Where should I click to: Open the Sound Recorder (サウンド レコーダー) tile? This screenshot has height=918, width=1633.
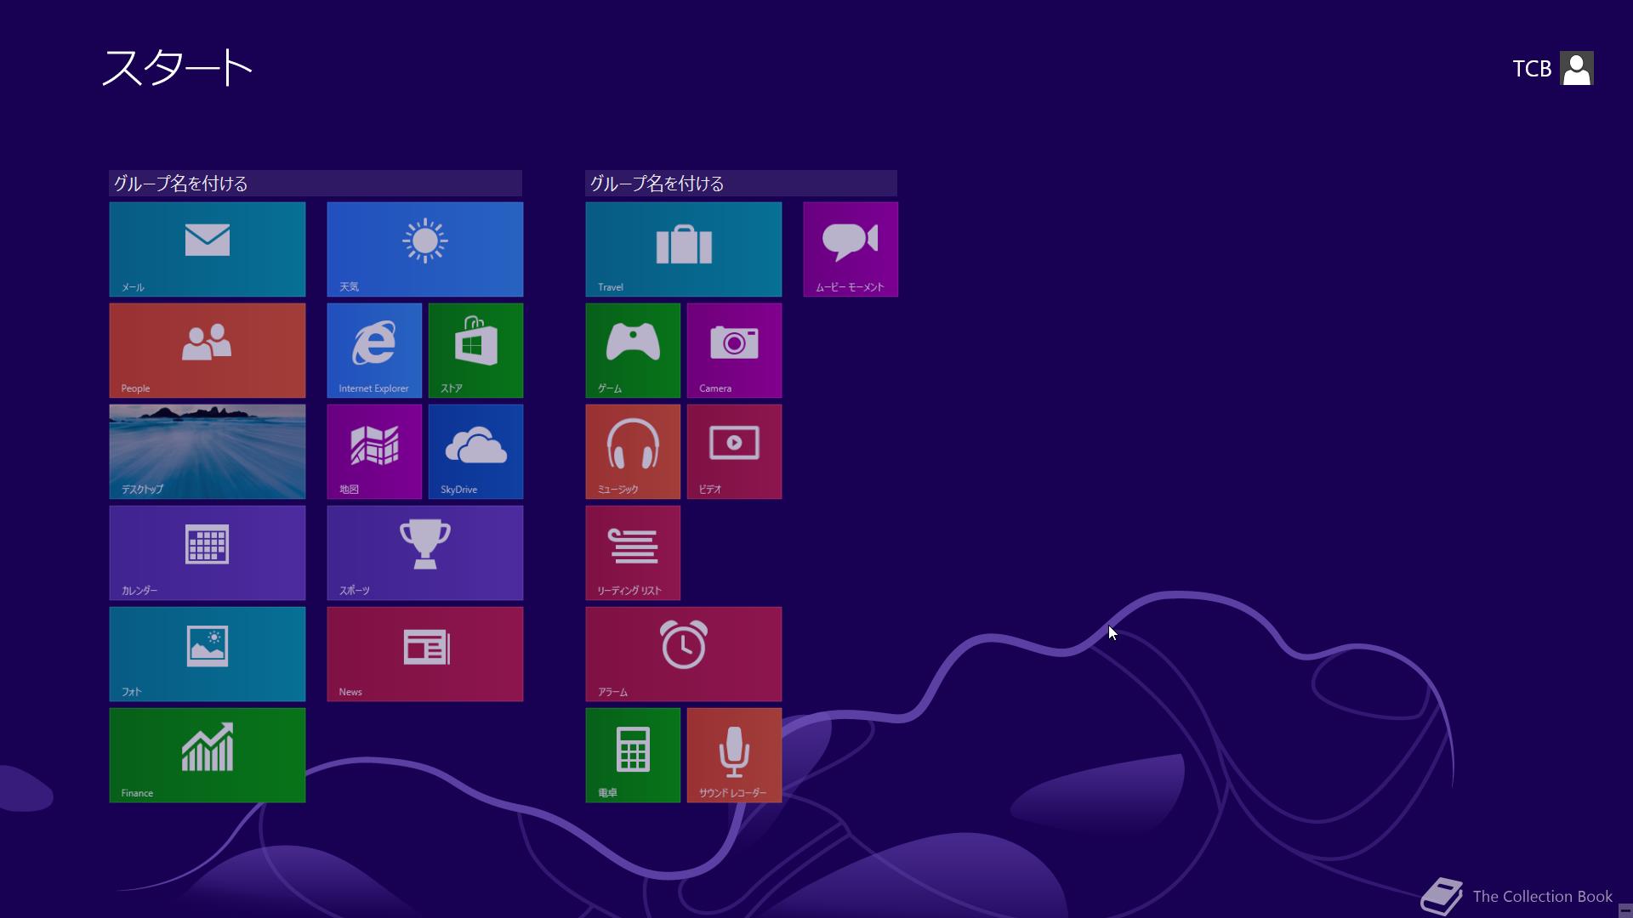[x=734, y=755]
